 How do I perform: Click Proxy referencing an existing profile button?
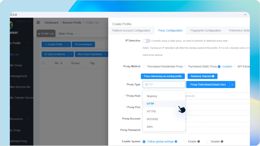163,76
